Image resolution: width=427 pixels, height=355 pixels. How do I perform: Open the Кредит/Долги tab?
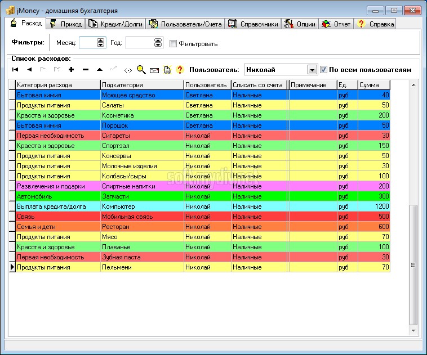coord(115,24)
